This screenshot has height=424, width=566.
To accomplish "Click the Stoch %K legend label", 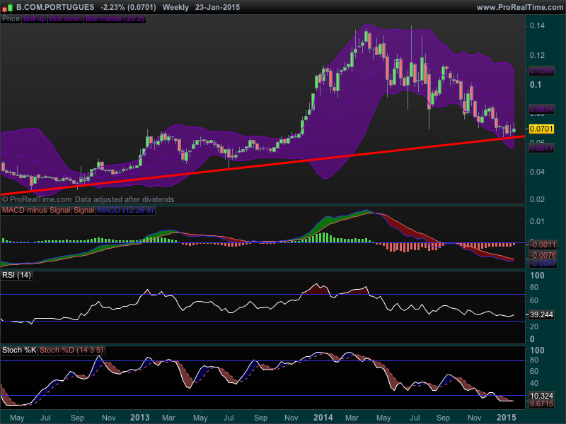I will pyautogui.click(x=19, y=350).
